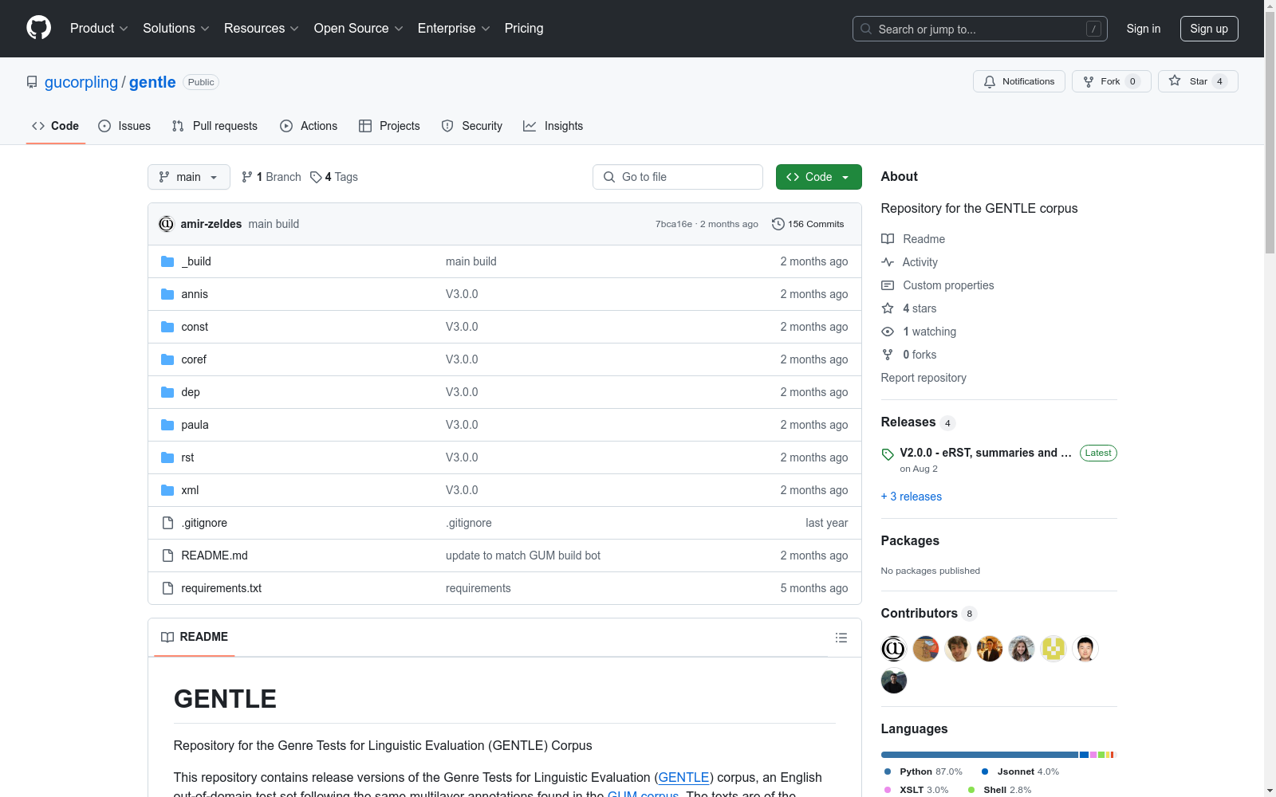This screenshot has width=1276, height=797.
Task: Open the gucorpling owner link
Action: point(81,82)
